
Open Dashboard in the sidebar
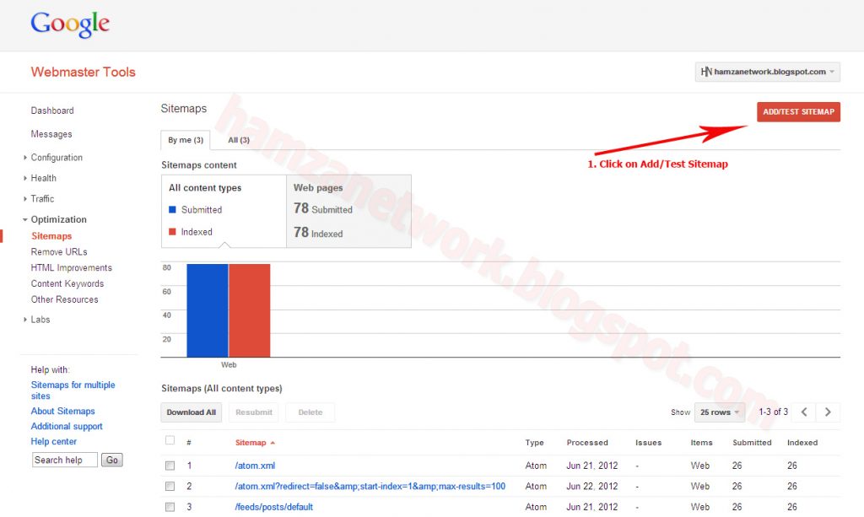click(52, 110)
